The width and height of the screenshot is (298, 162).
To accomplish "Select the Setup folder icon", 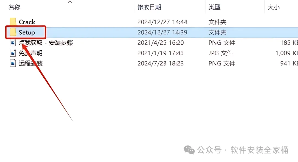I will pos(13,32).
